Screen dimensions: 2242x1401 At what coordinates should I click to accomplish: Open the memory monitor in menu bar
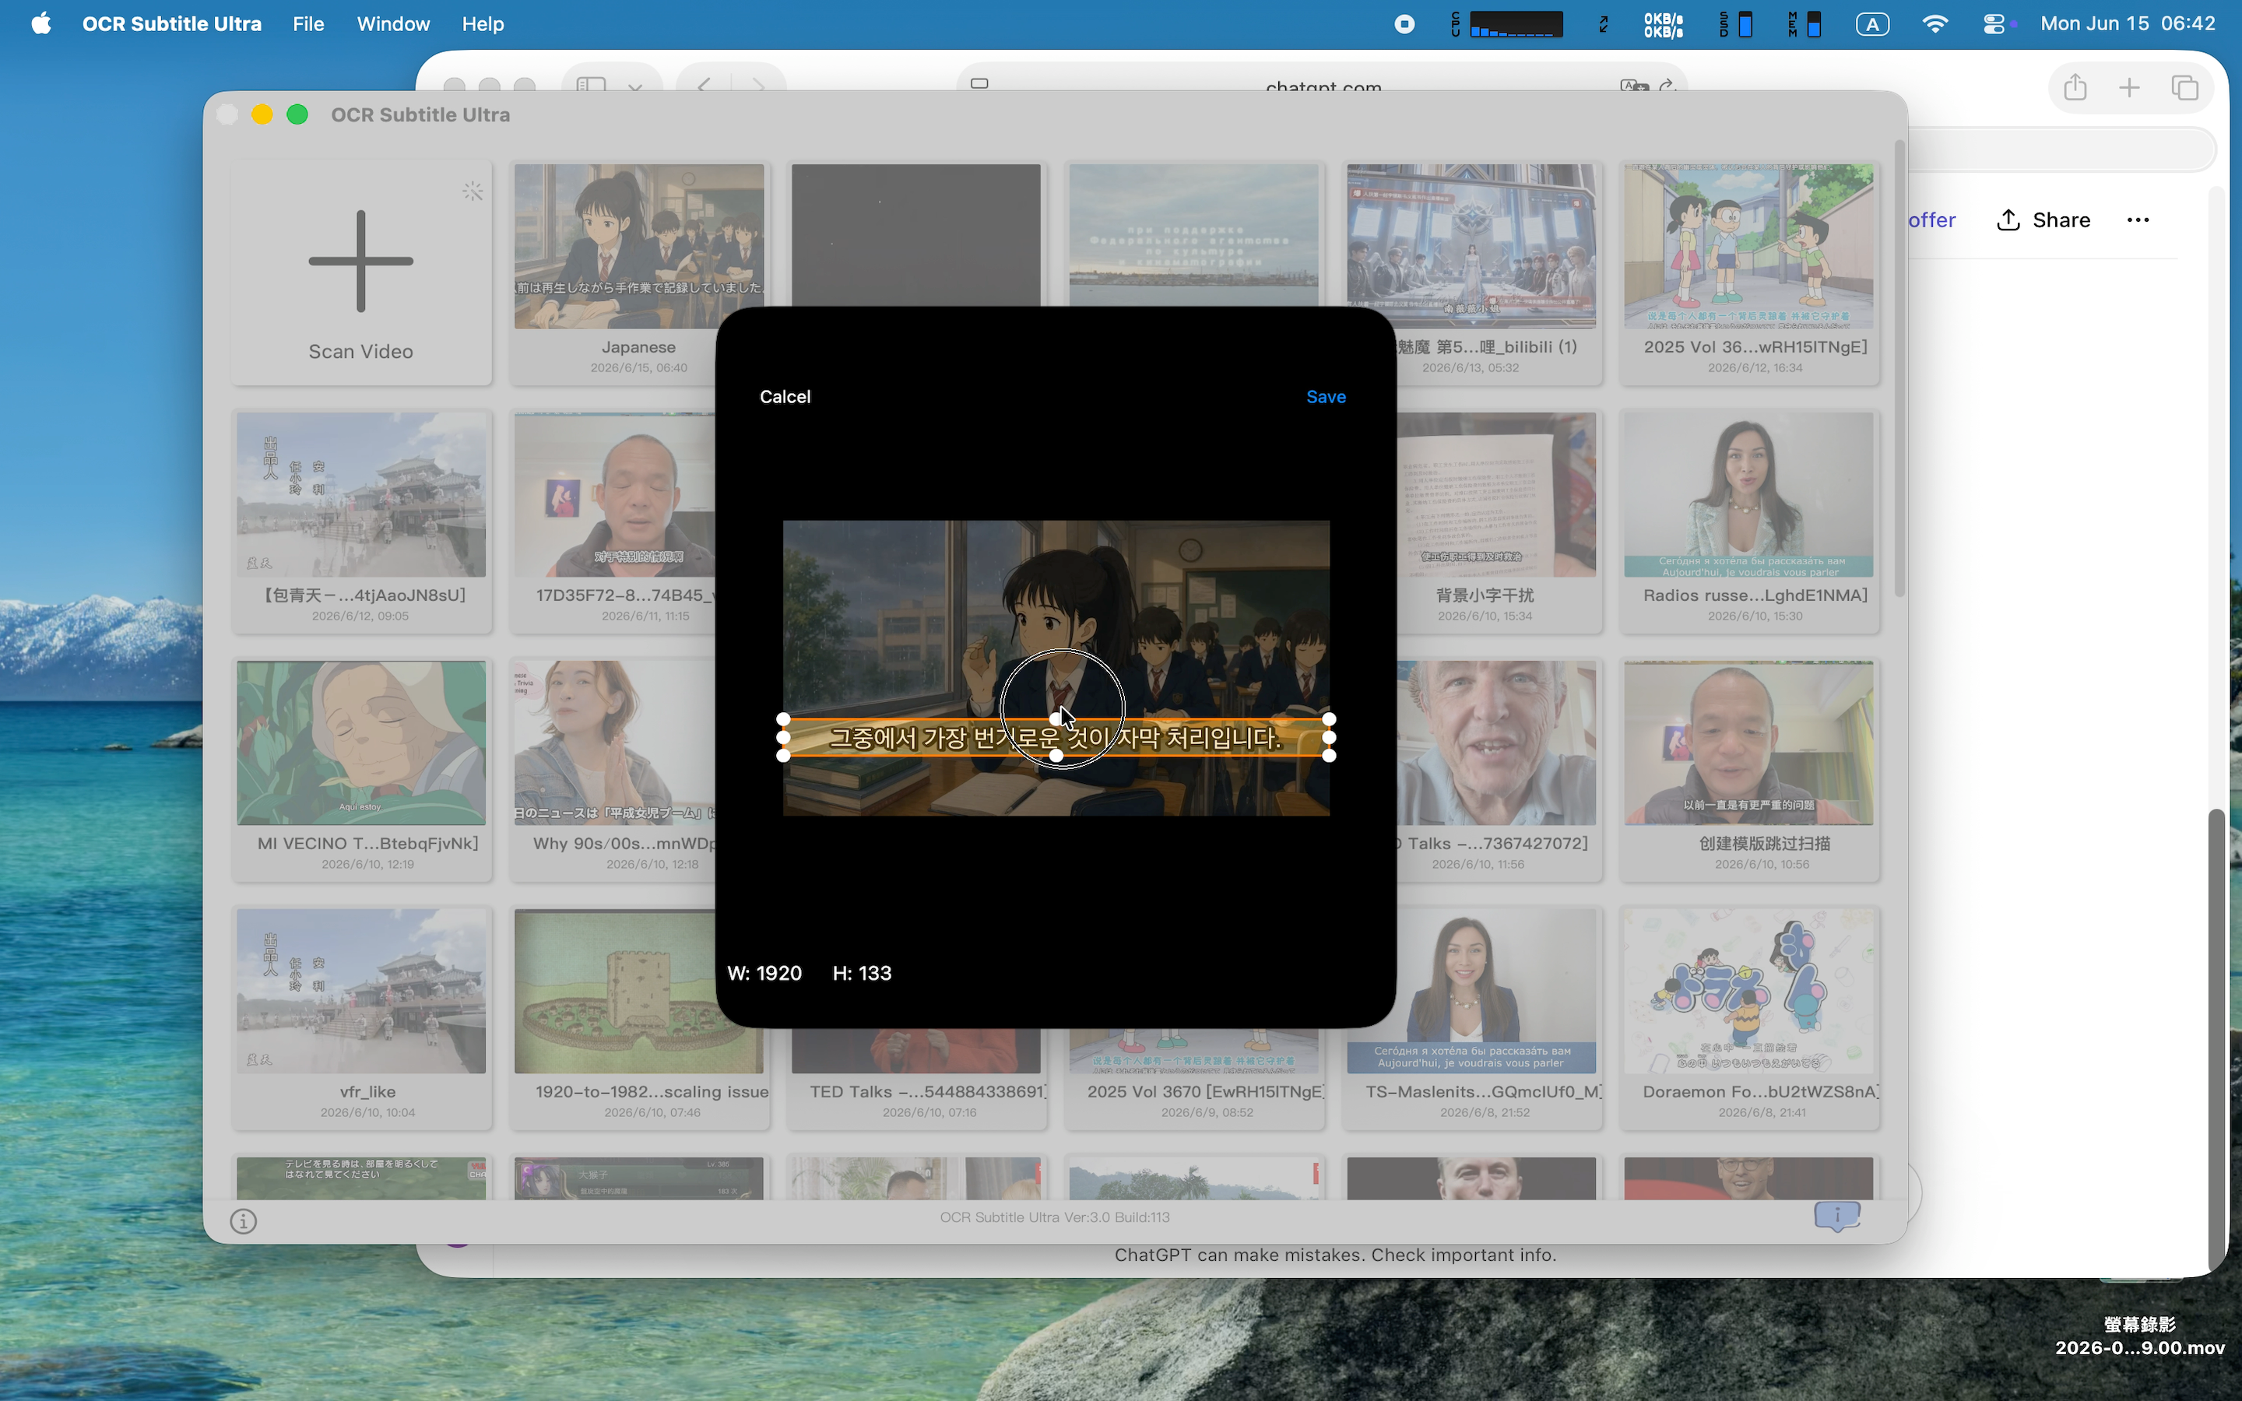tap(1804, 24)
